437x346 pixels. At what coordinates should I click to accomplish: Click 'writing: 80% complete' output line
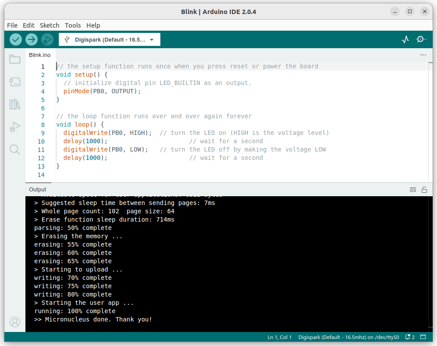(73, 294)
